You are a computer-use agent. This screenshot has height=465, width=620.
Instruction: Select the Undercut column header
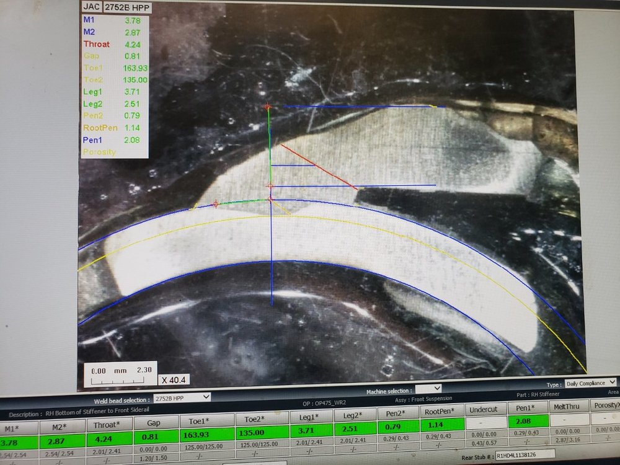[483, 410]
